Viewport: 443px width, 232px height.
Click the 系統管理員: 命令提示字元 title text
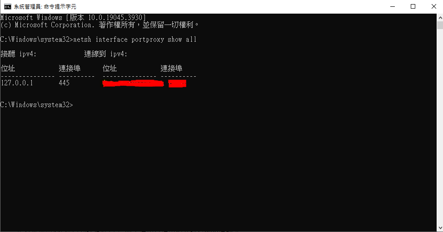(x=45, y=7)
